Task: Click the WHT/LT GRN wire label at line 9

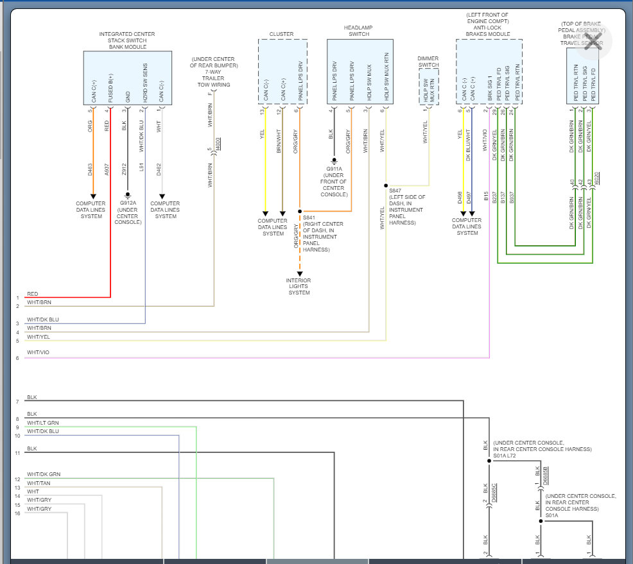Action: click(x=43, y=423)
